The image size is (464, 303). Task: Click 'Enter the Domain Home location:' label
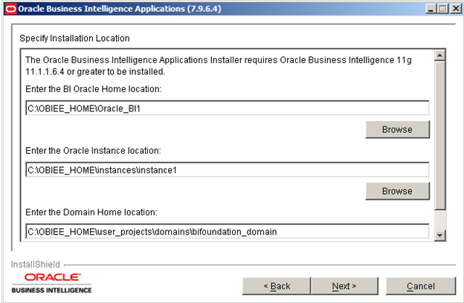point(91,212)
